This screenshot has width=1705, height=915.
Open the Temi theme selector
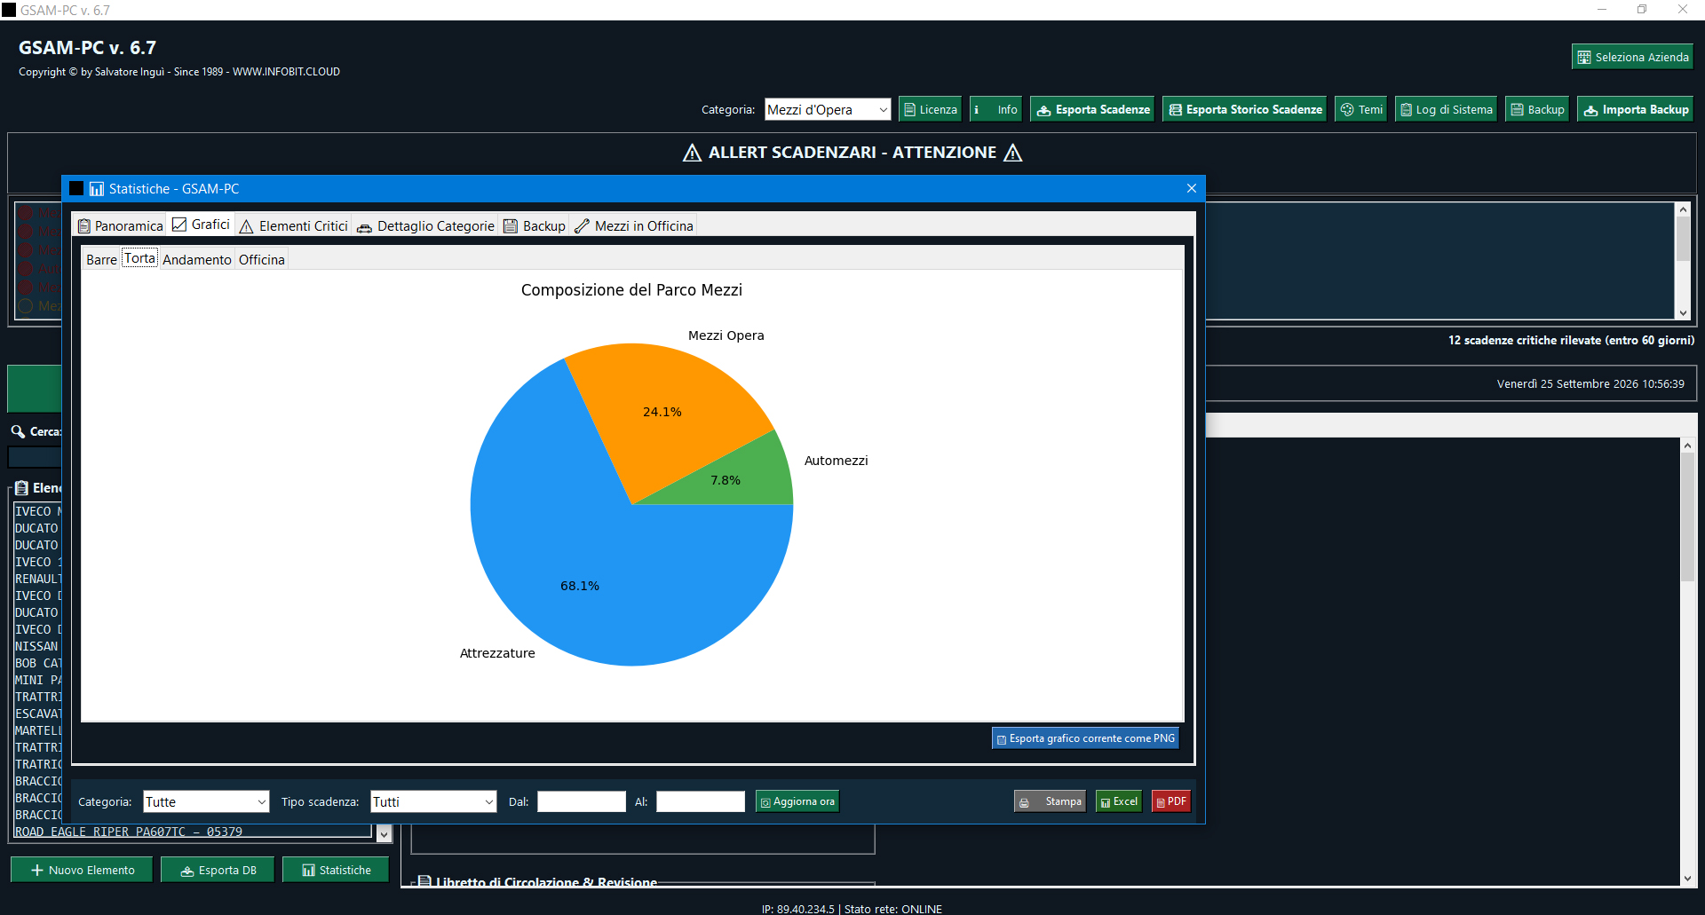(x=1361, y=109)
